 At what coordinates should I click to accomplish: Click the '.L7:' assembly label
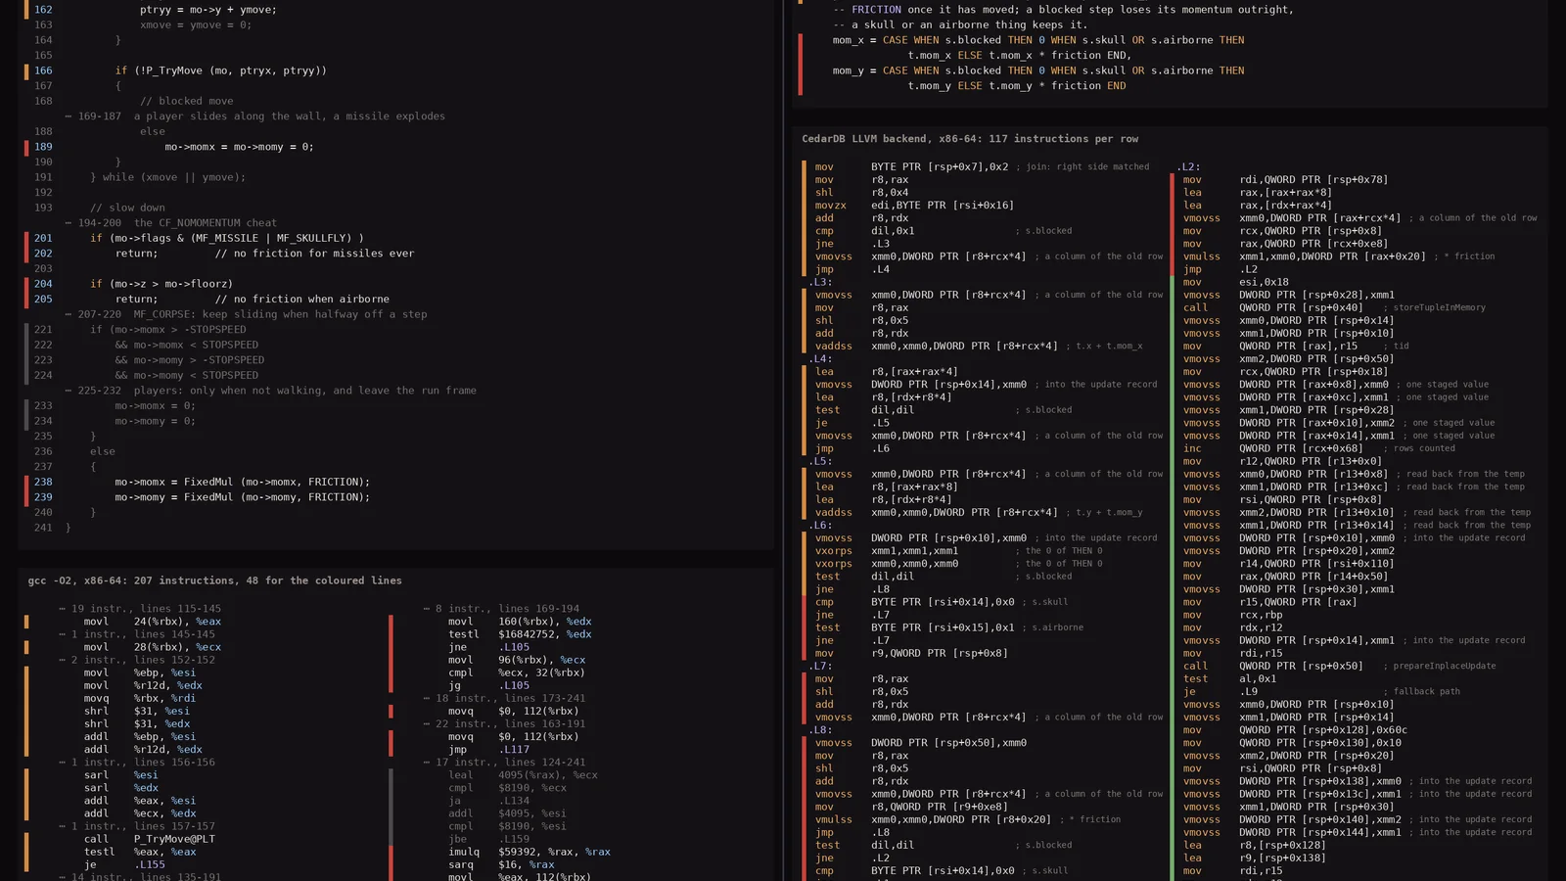(820, 666)
